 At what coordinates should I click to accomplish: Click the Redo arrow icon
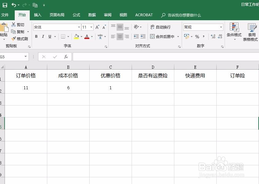pos(25,5)
